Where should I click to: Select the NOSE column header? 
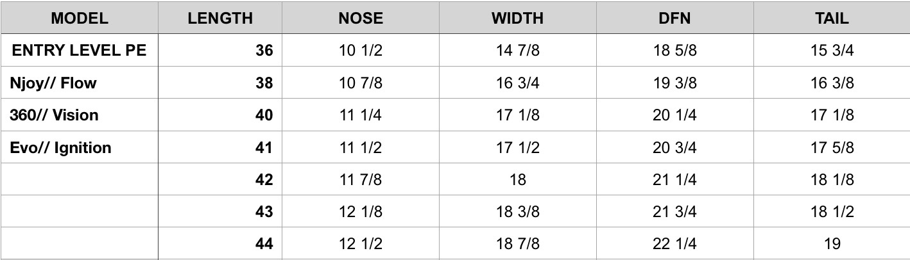point(361,18)
